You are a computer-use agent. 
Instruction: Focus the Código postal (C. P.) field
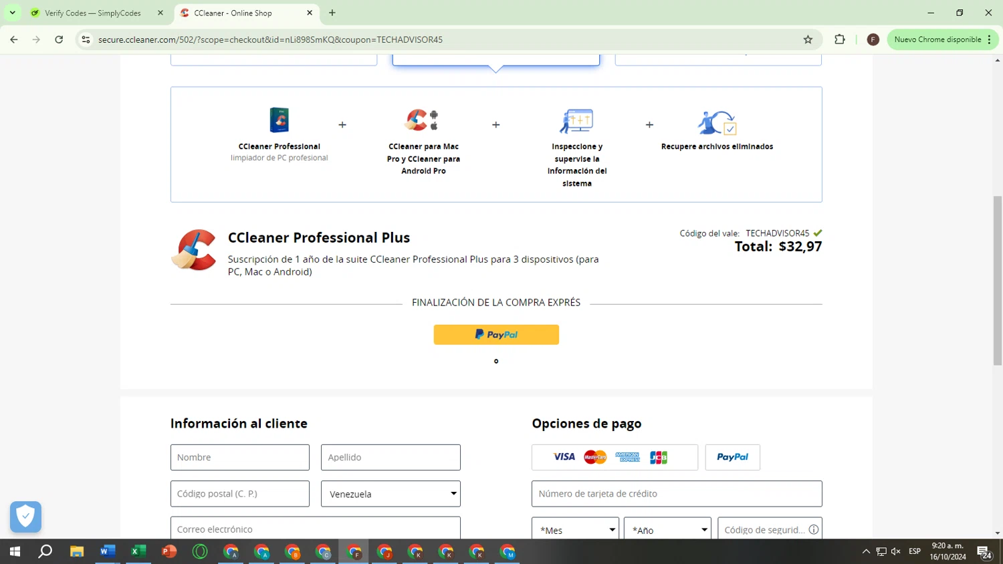pos(240,494)
